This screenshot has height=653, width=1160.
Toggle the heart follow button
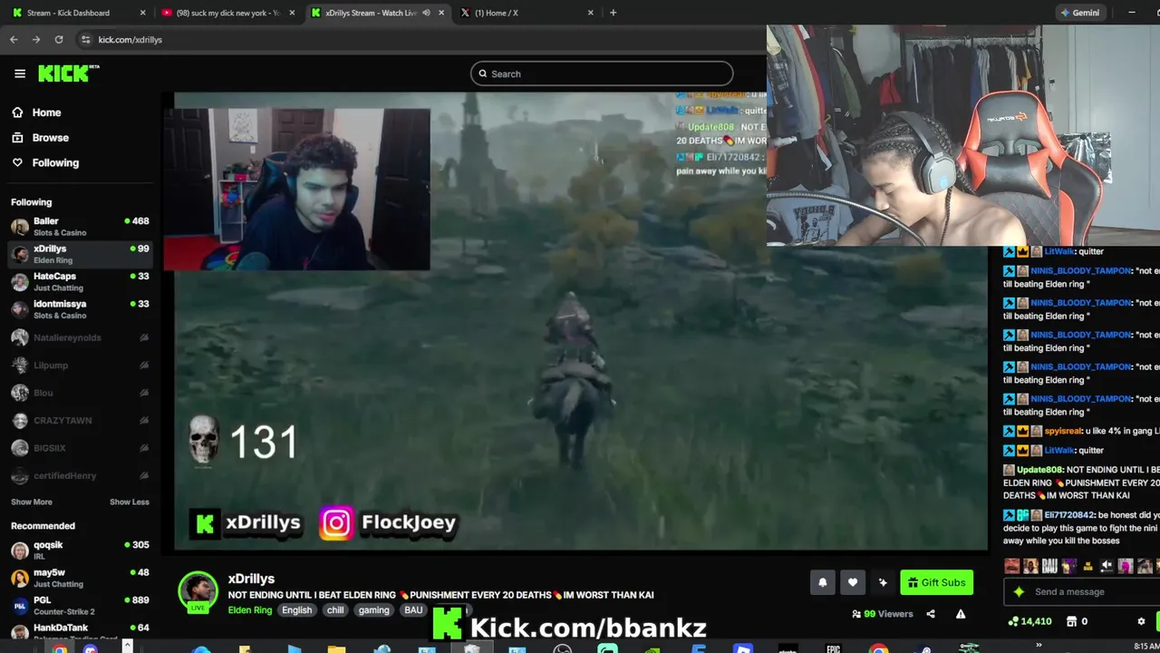[853, 583]
